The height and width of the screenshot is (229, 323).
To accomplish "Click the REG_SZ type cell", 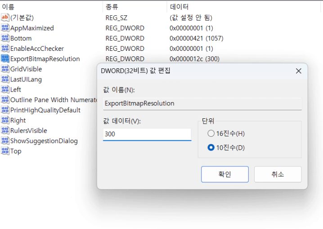I will (x=117, y=18).
